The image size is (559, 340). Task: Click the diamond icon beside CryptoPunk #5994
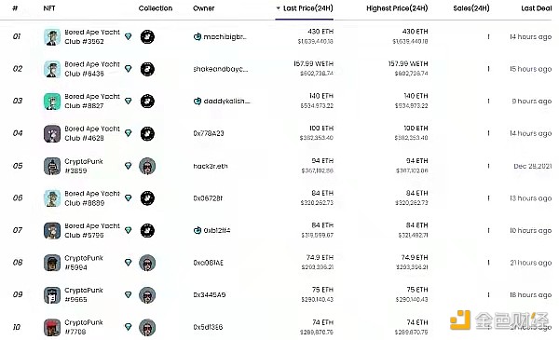[129, 263]
